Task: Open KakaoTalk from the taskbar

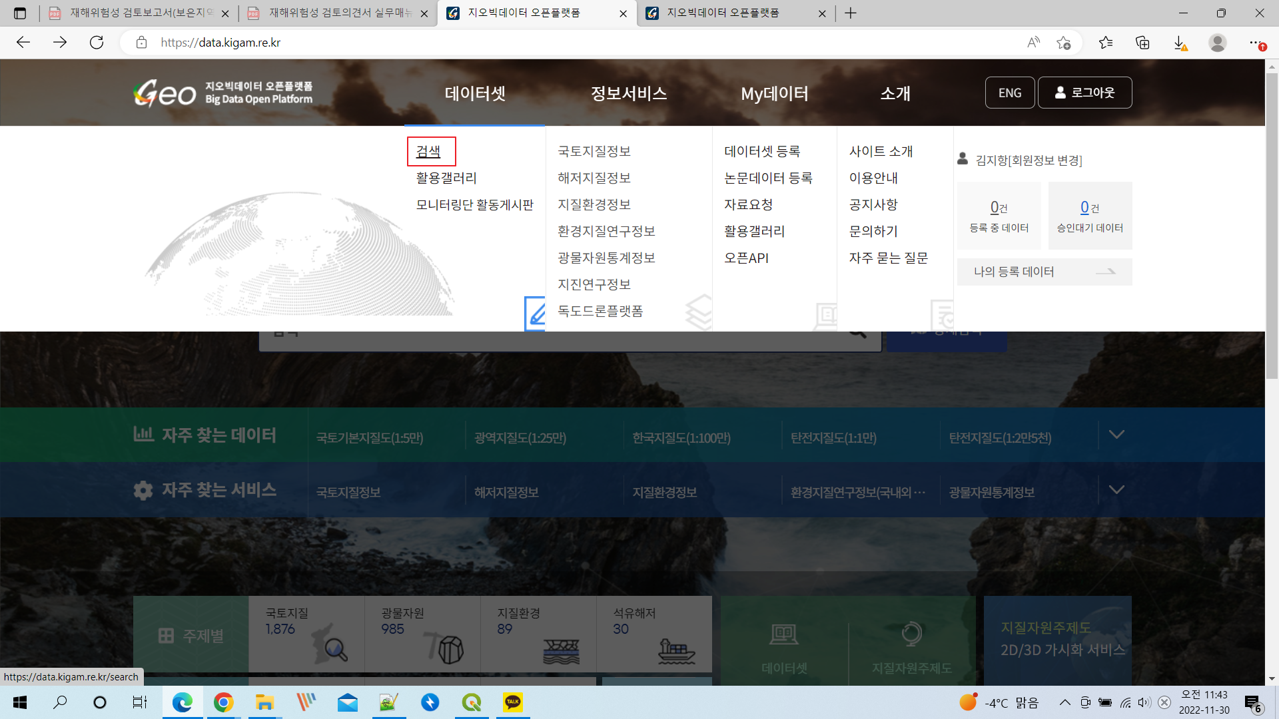Action: [513, 702]
